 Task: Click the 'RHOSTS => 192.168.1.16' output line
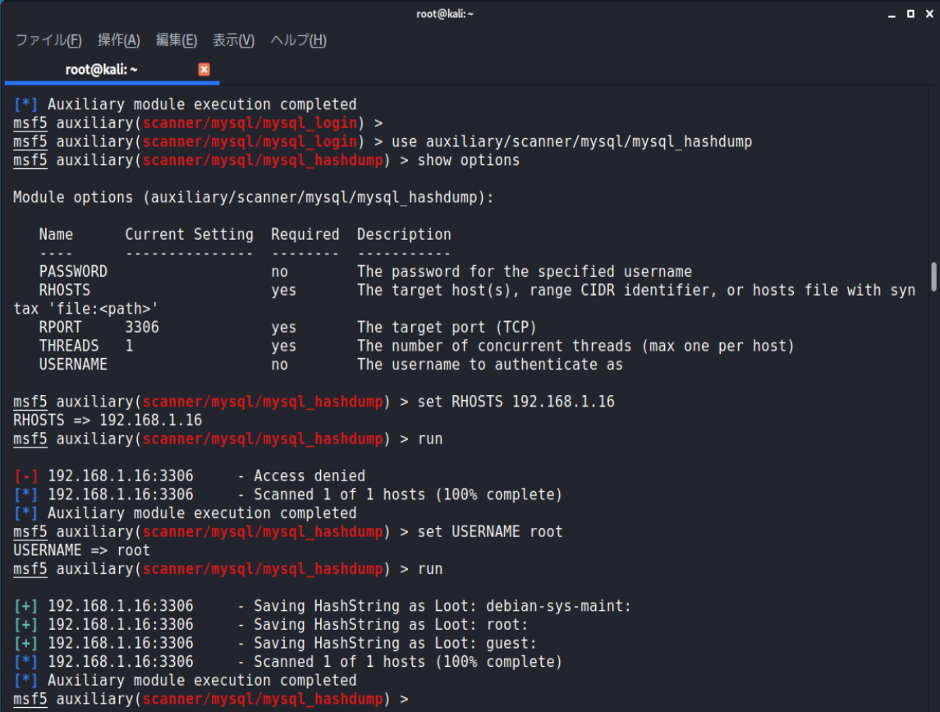point(108,420)
